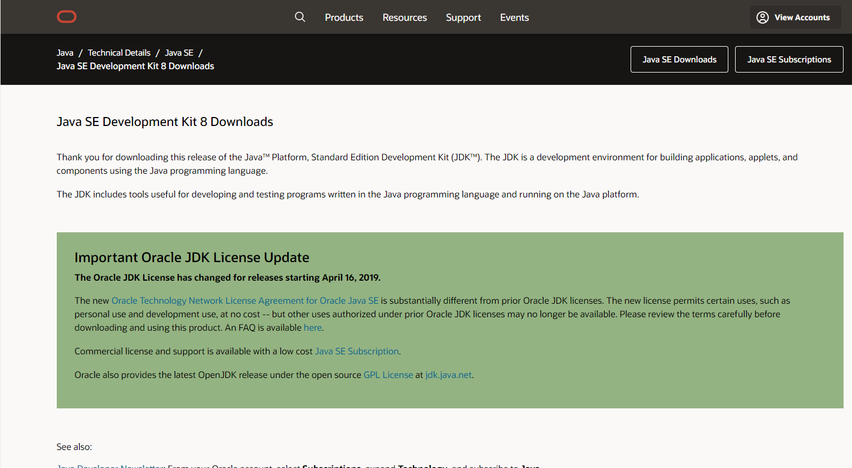Click Java SE Development Kit 8 Downloads breadcrumb
Image resolution: width=852 pixels, height=468 pixels.
pos(135,66)
